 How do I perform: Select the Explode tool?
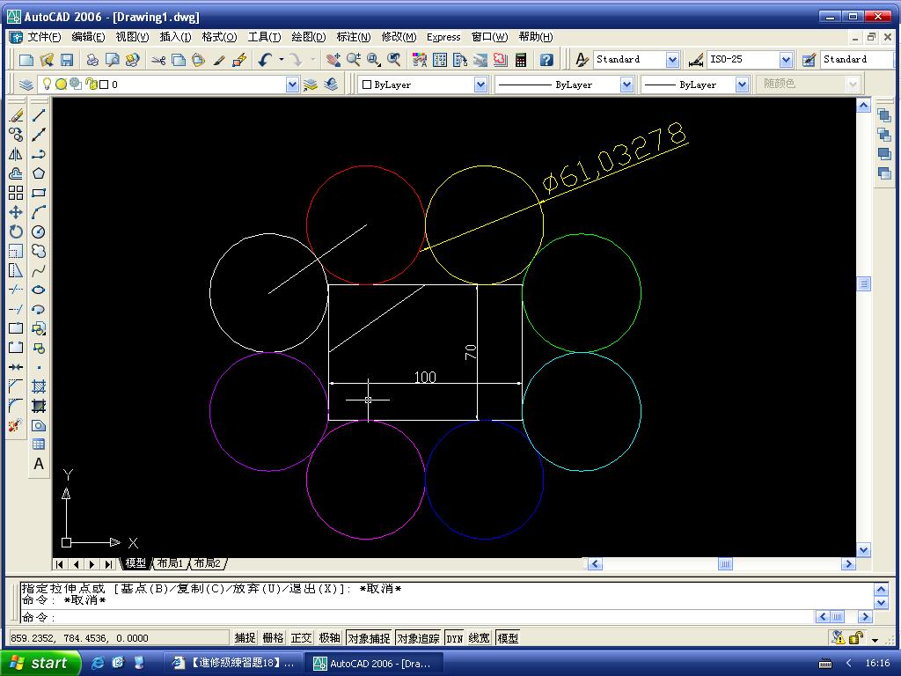click(x=16, y=425)
